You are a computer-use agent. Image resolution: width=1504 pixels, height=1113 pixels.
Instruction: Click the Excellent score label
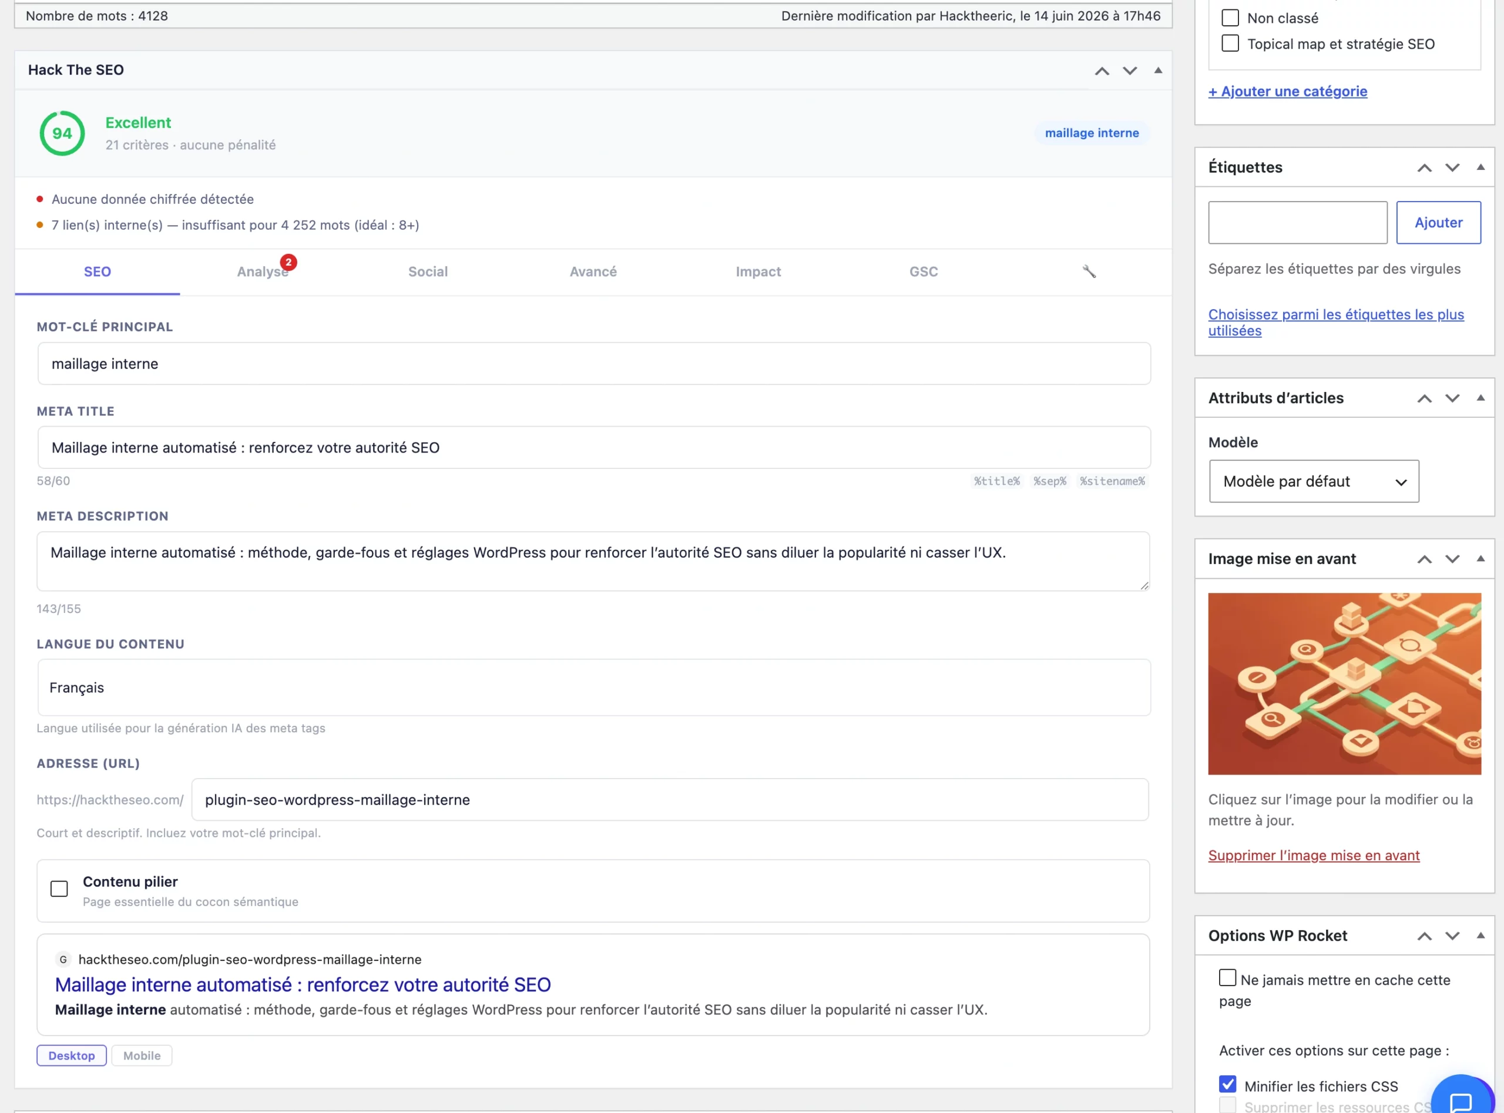138,123
